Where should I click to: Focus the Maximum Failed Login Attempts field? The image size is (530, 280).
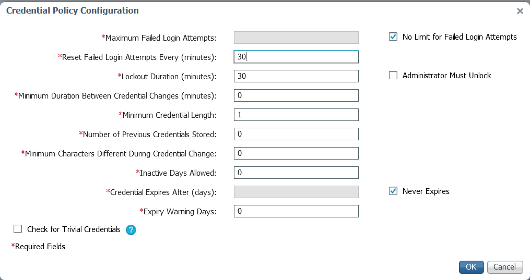point(296,38)
